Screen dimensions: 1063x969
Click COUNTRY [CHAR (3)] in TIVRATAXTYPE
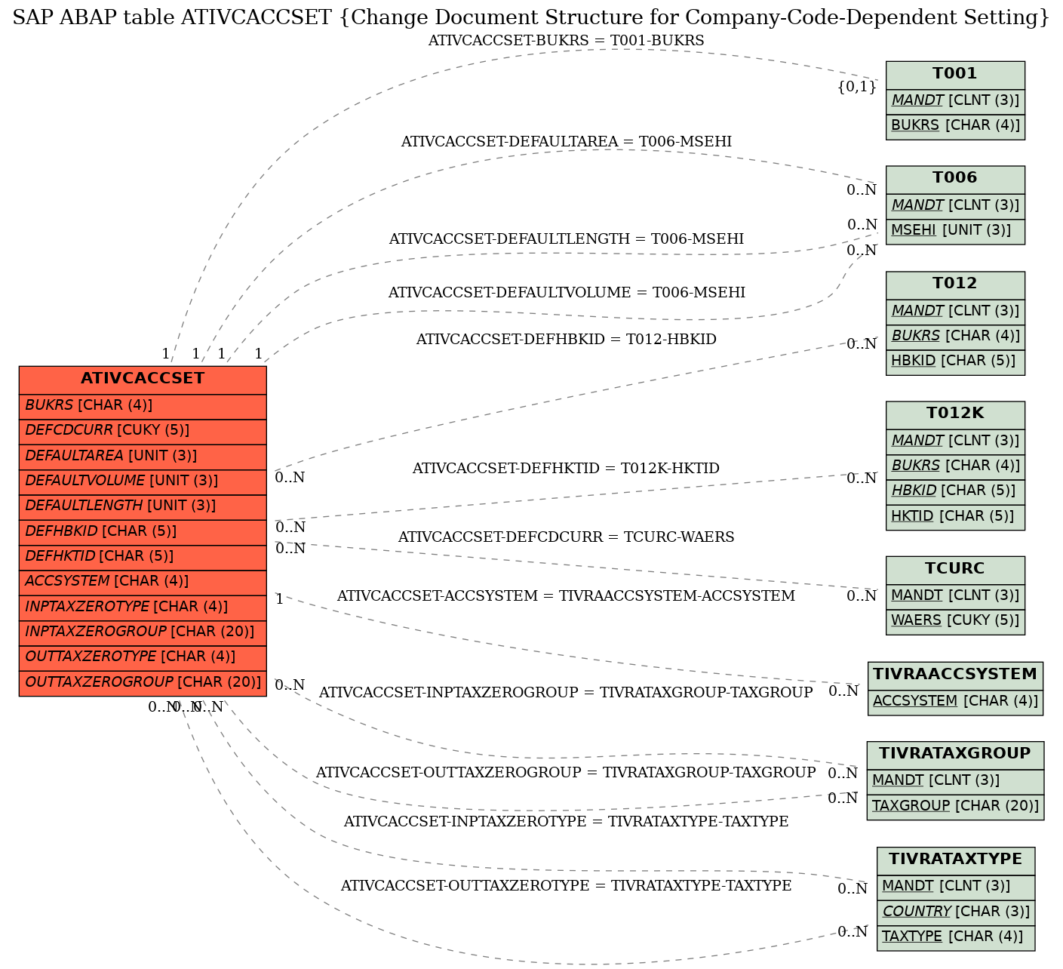[955, 912]
